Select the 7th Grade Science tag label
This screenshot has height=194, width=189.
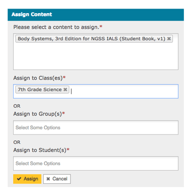click(40, 90)
